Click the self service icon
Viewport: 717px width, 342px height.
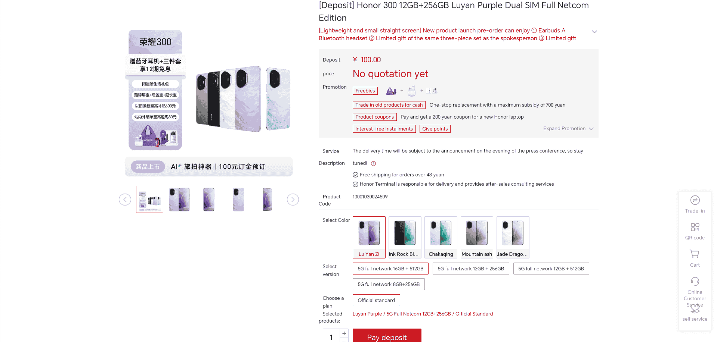pos(695,309)
